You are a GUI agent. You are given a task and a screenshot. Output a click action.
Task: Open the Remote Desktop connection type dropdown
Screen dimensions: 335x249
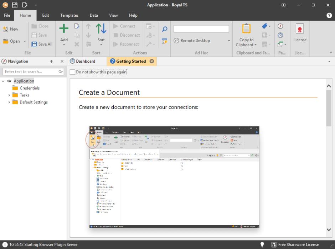click(x=229, y=41)
